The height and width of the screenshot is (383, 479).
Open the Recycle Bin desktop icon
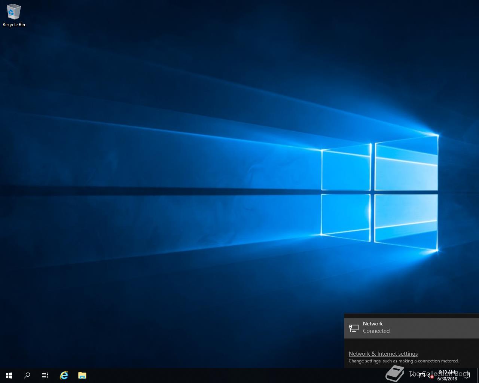point(14,15)
